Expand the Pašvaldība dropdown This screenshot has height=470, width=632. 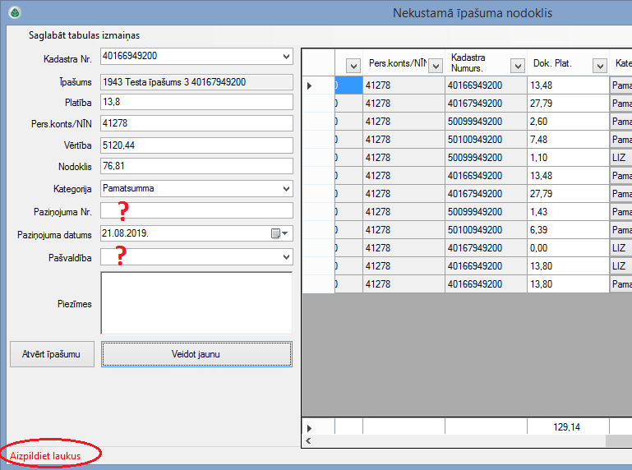[286, 257]
